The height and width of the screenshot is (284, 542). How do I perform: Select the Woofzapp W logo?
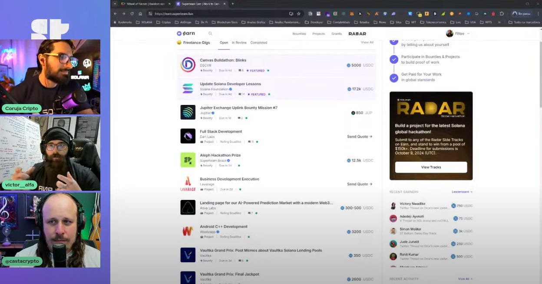click(x=188, y=231)
